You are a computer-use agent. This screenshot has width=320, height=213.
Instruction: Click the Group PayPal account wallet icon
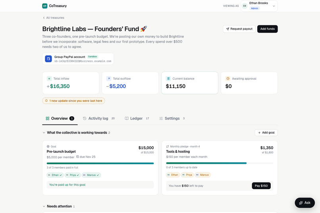click(x=48, y=59)
